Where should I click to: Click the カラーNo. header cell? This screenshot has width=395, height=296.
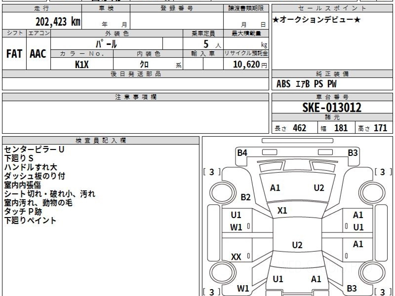click(x=82, y=54)
